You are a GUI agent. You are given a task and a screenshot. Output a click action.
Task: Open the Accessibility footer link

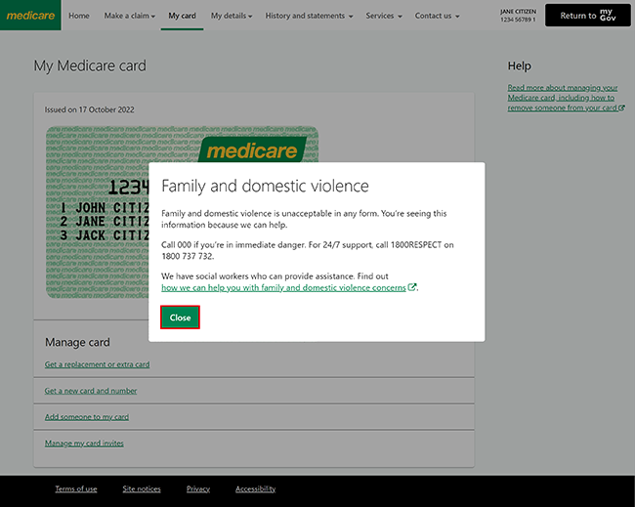(x=256, y=488)
